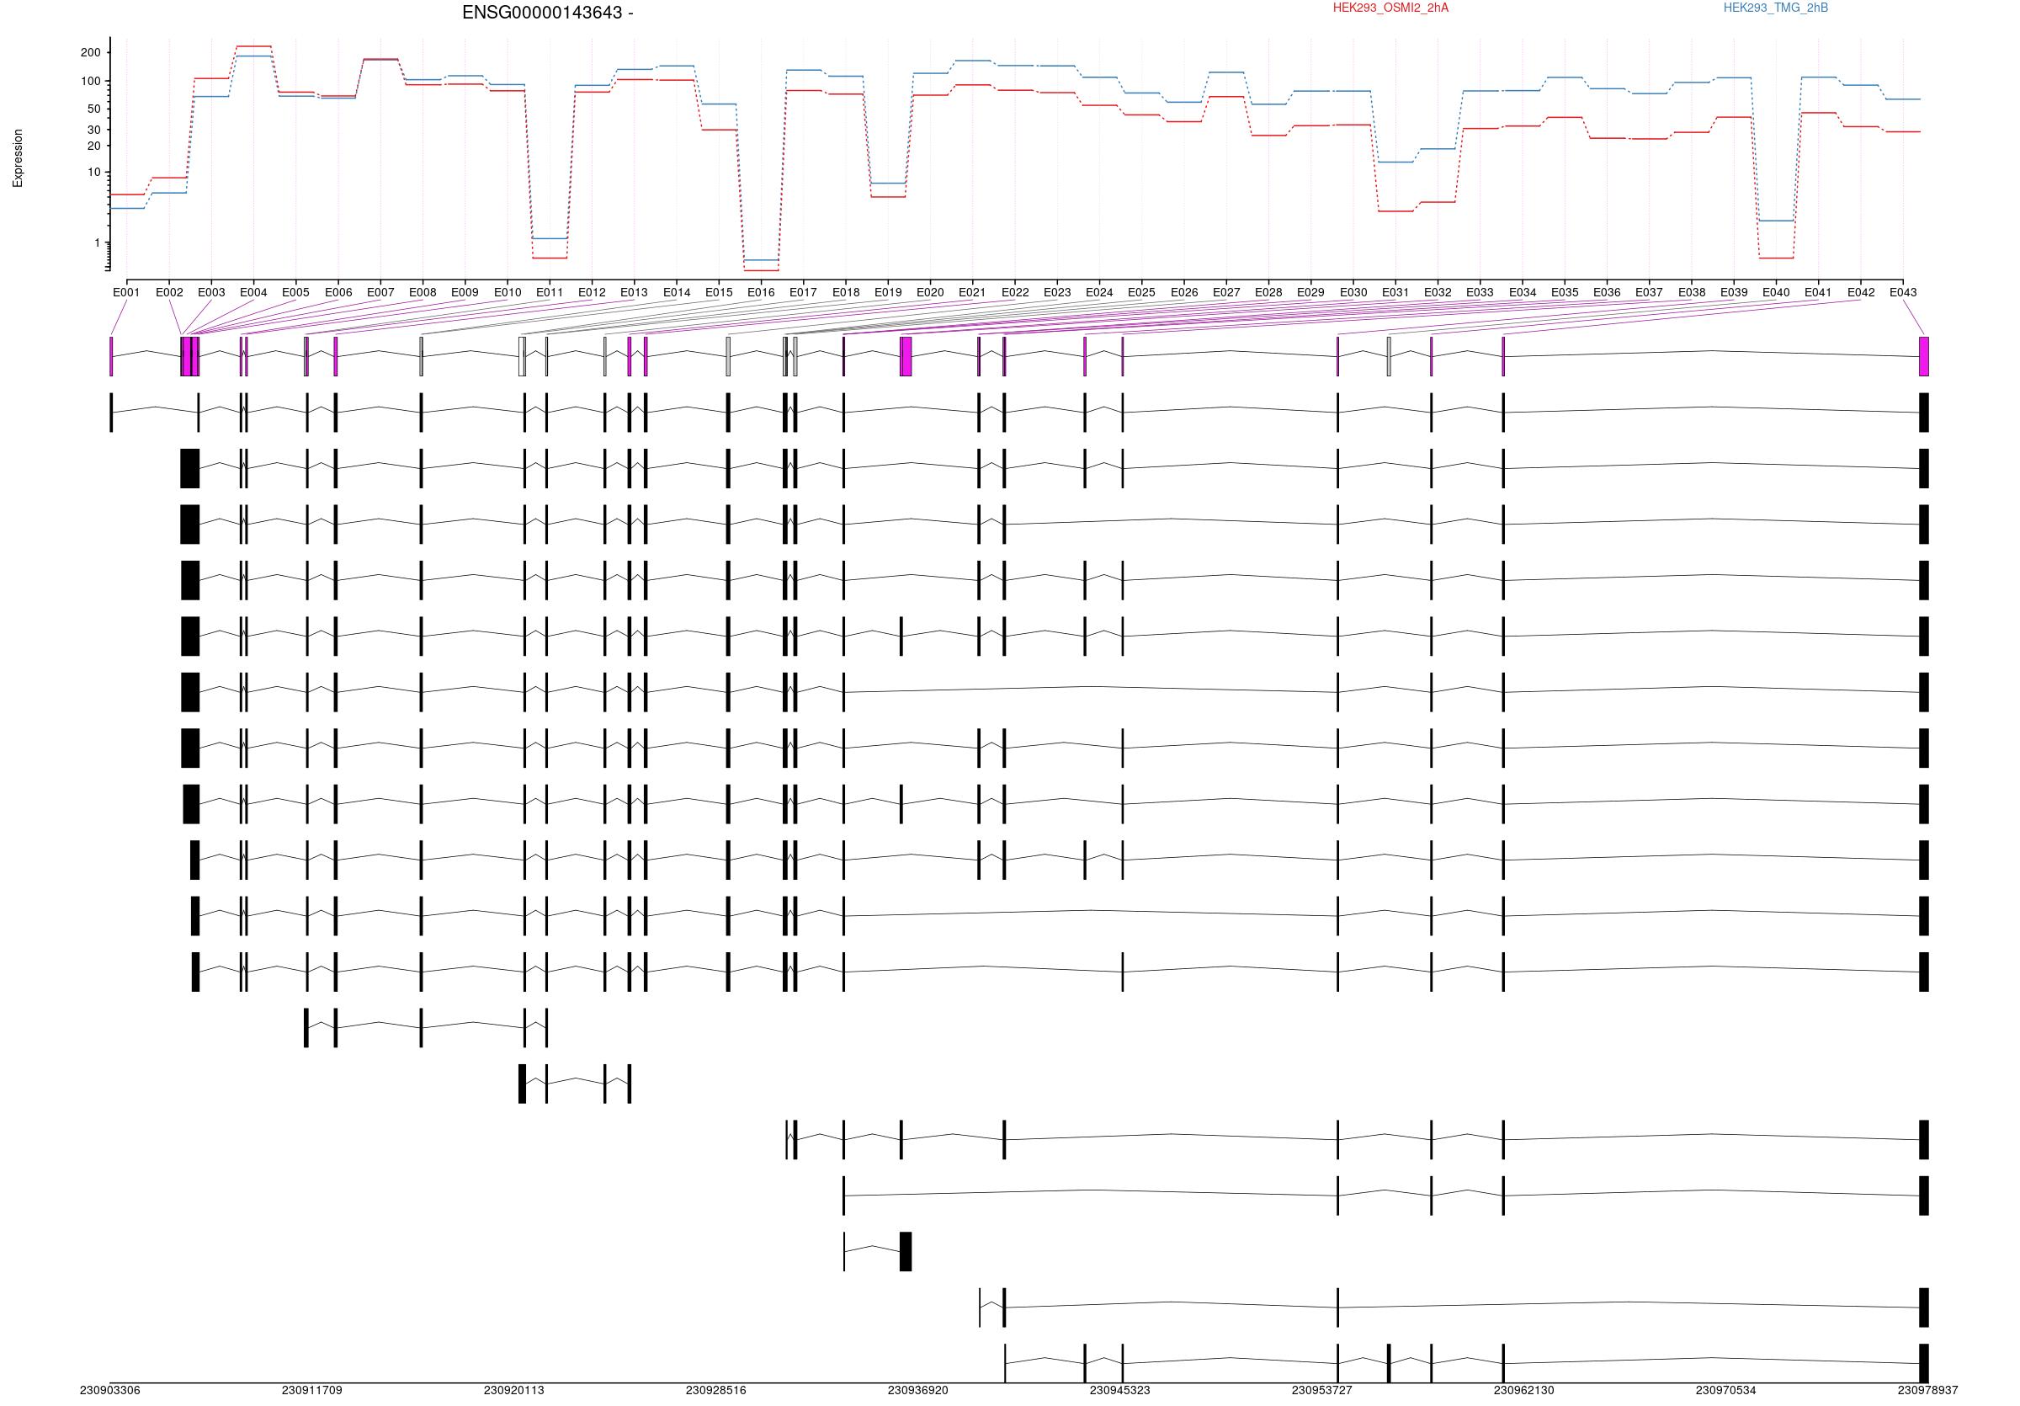Click exon label E015
This screenshot has width=2020, height=1406.
point(719,292)
